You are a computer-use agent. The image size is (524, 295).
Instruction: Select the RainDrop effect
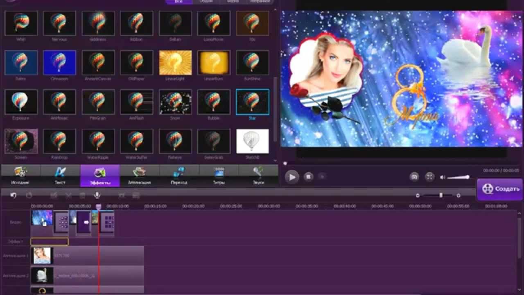tap(59, 141)
